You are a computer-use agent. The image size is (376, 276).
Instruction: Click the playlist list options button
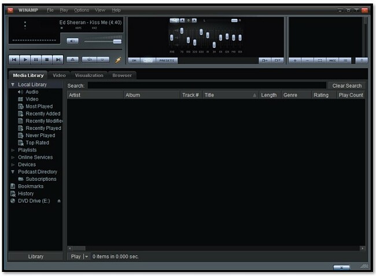click(345, 61)
